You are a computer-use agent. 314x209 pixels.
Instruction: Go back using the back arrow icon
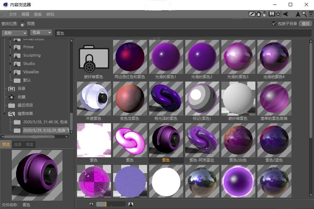(286, 14)
